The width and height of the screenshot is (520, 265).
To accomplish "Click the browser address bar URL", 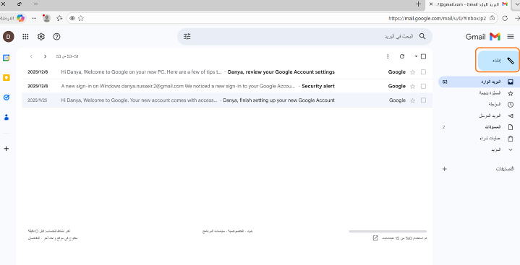I will click(x=437, y=19).
